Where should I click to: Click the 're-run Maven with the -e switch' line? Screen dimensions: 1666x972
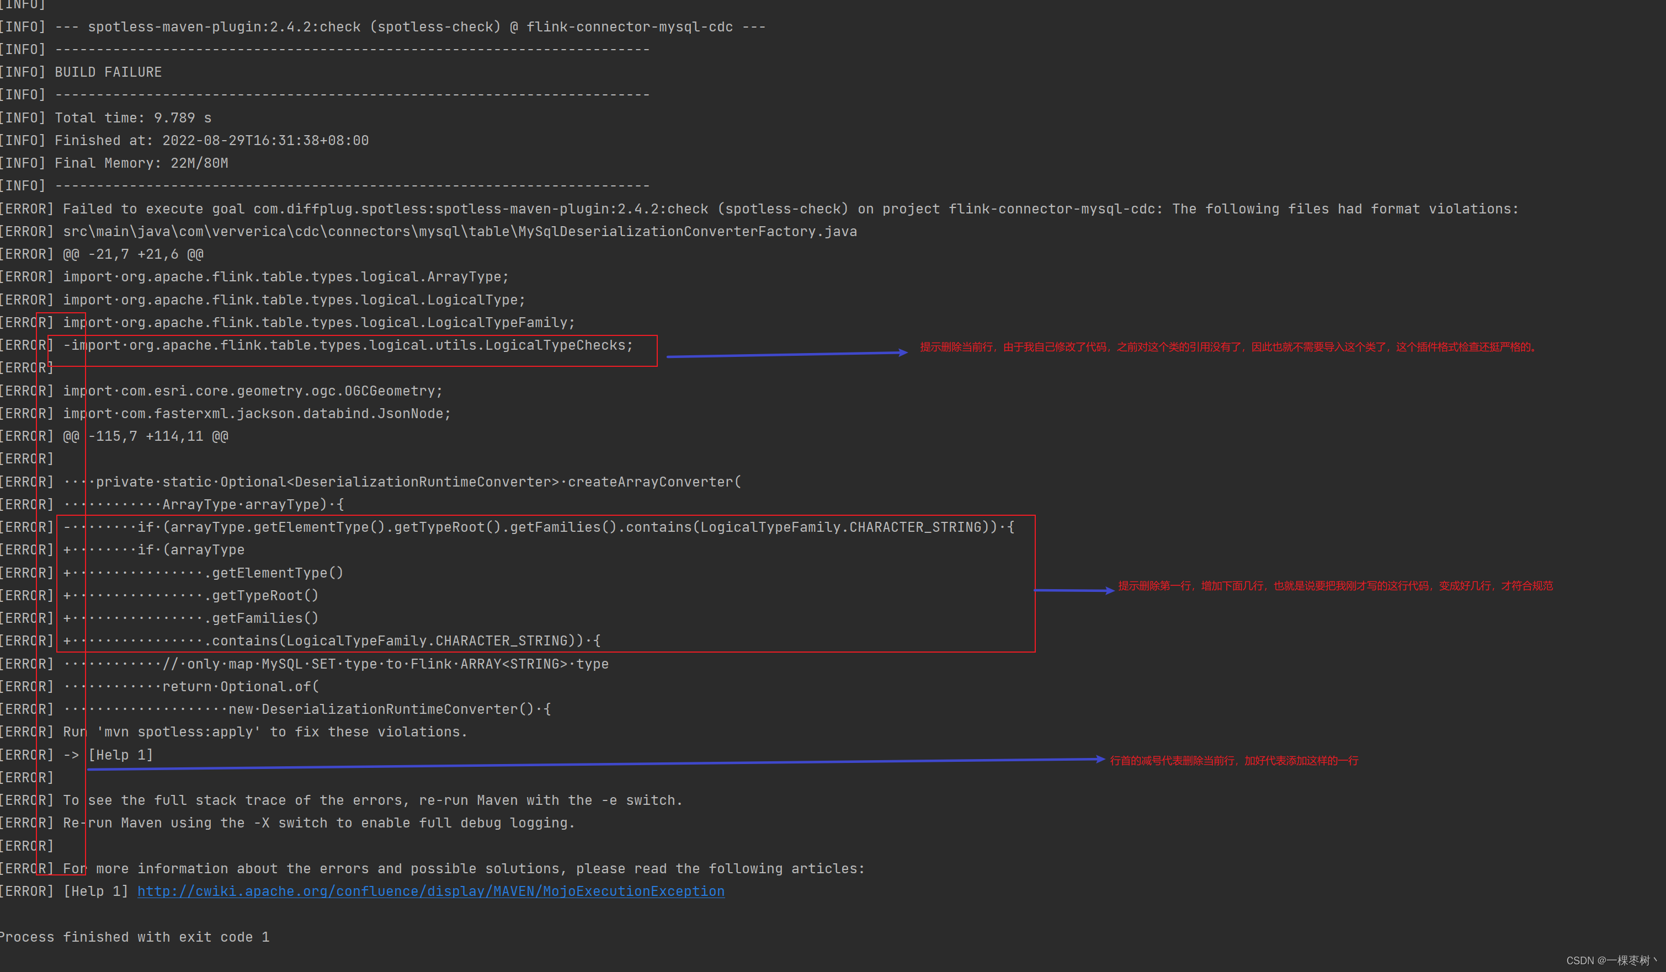(341, 800)
